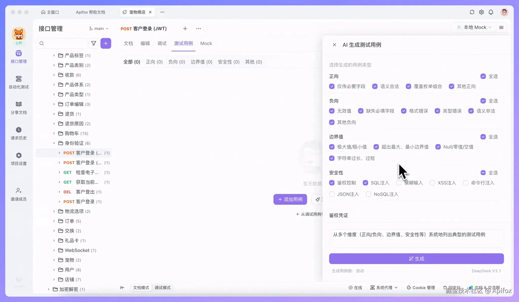Check the XSS注入 checkbox
The height and width of the screenshot is (302, 519).
[x=432, y=183]
